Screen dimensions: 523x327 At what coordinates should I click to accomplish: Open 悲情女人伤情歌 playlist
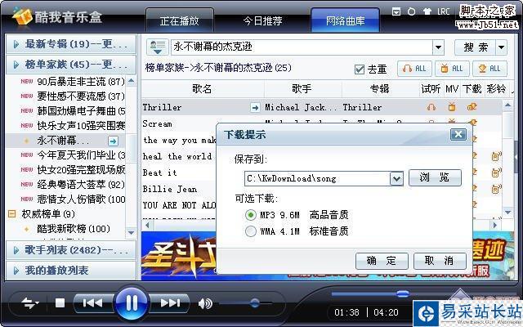click(x=82, y=199)
